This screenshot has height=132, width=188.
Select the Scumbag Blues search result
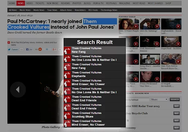(95, 115)
